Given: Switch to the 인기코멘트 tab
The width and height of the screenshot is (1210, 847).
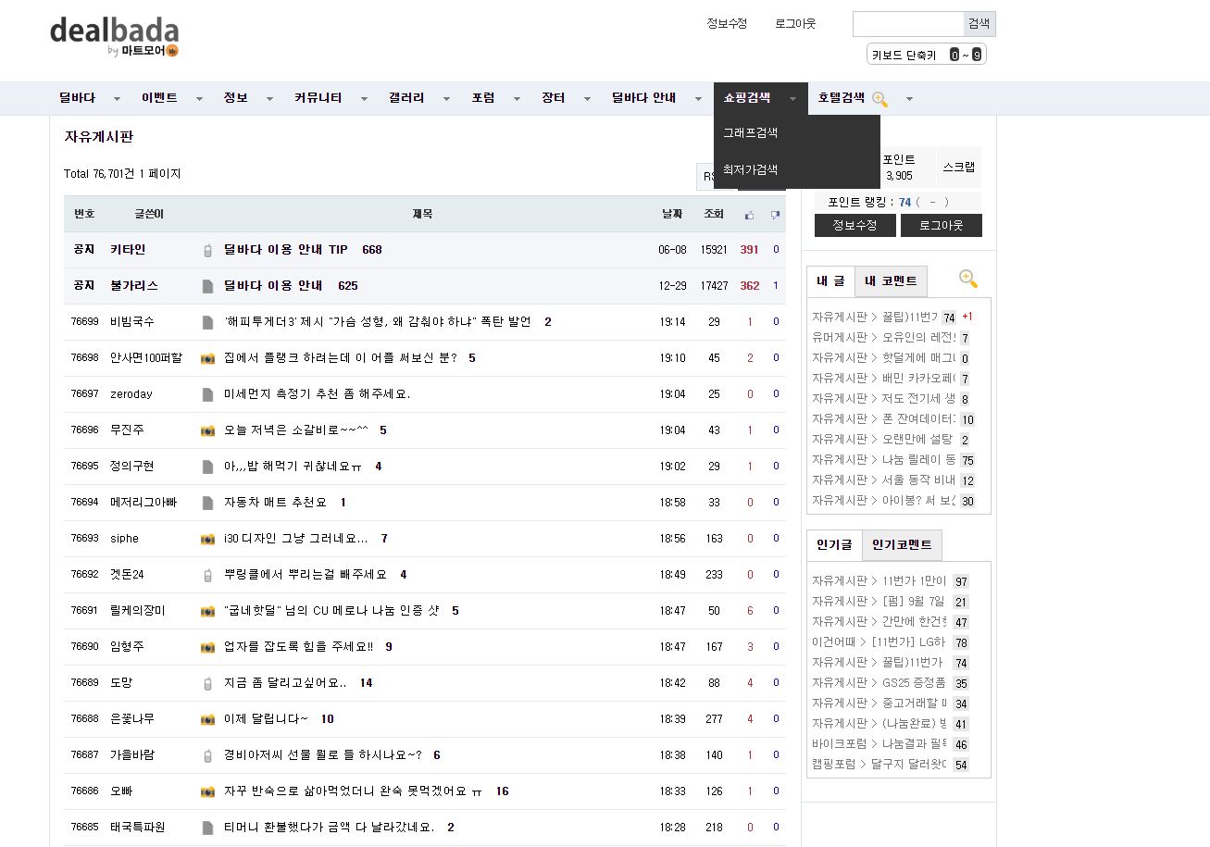Looking at the screenshot, I should (901, 545).
